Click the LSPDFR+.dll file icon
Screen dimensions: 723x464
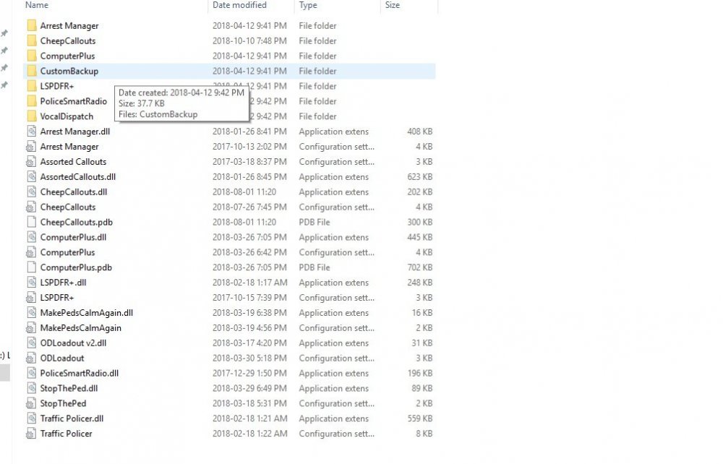pyautogui.click(x=31, y=283)
